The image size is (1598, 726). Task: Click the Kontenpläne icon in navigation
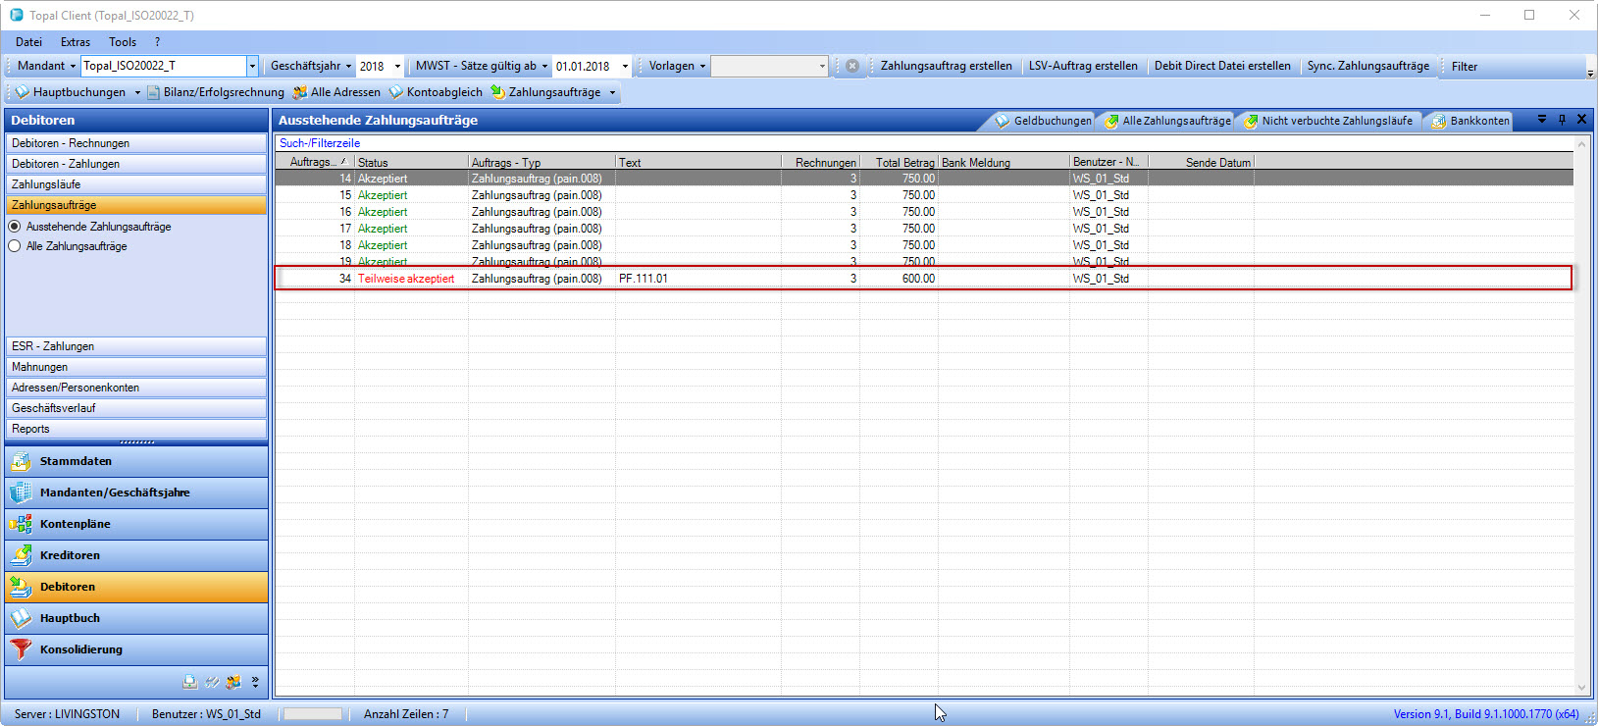(x=21, y=524)
